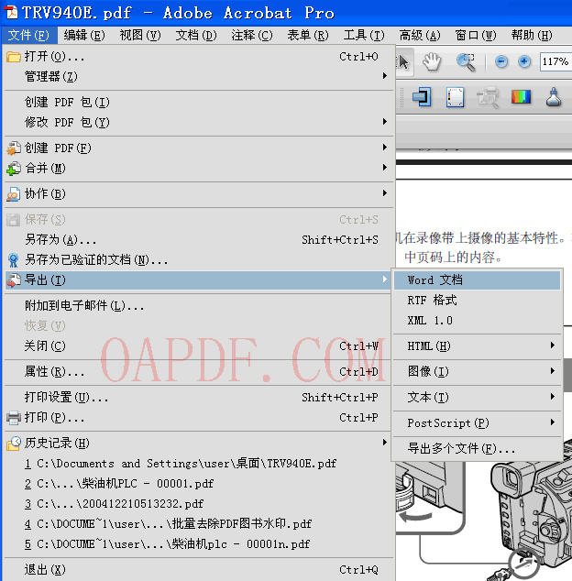Open the 工具(T) menu
Viewport: 572px width, 581px height.
[364, 35]
